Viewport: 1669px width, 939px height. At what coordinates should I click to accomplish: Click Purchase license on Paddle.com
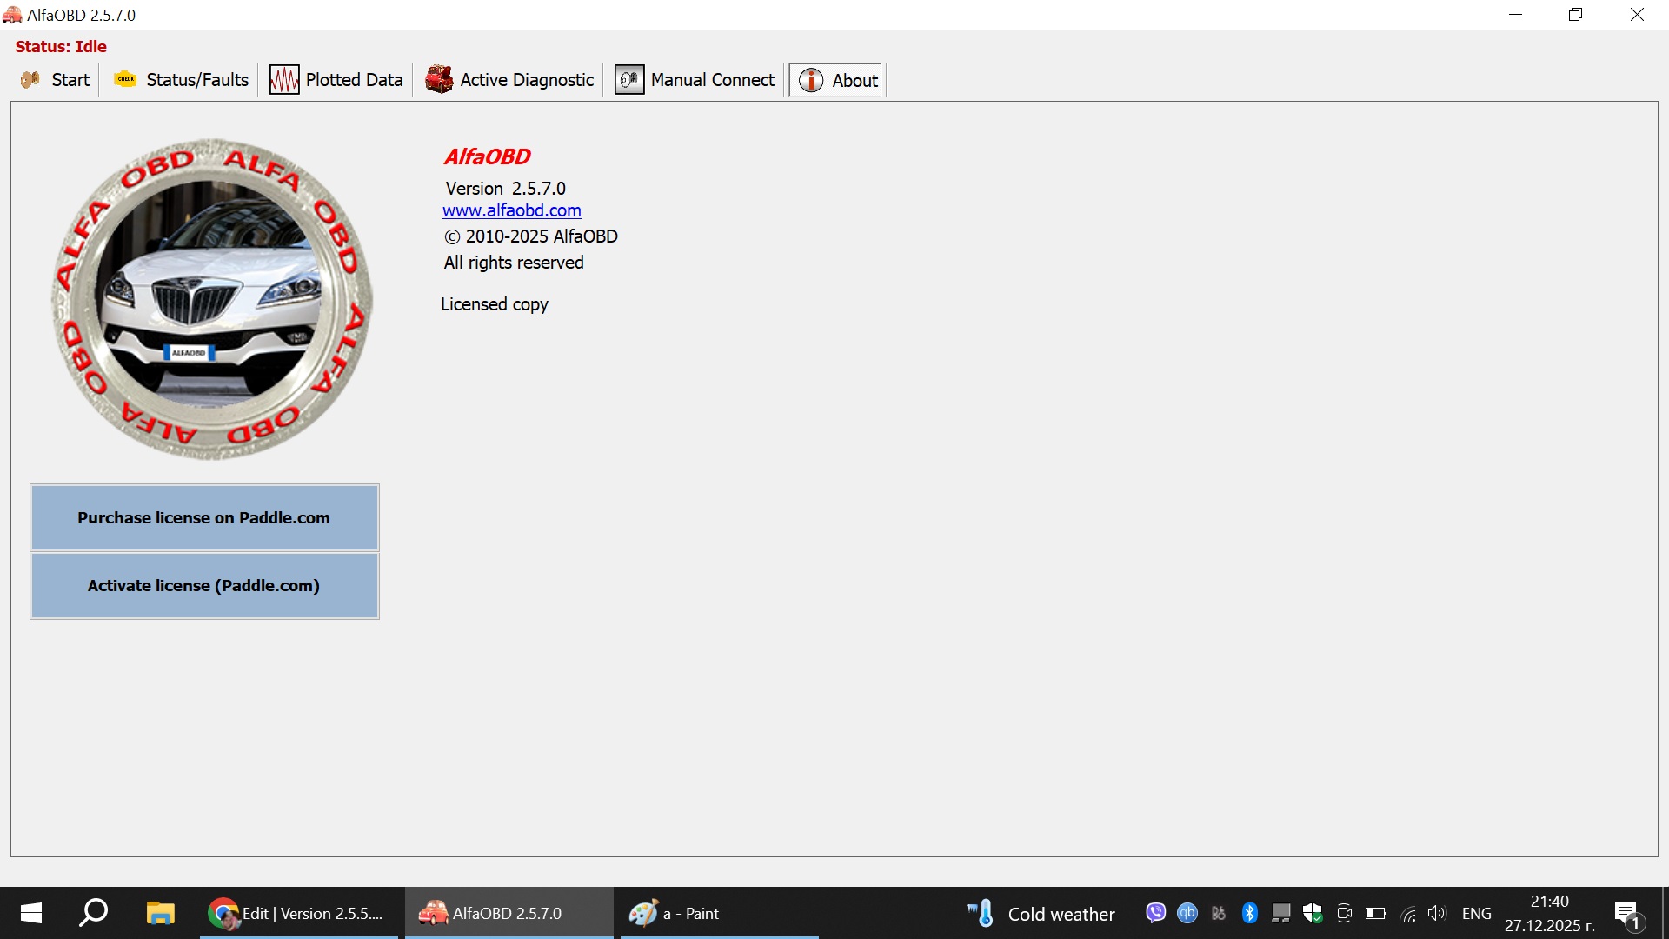click(203, 517)
